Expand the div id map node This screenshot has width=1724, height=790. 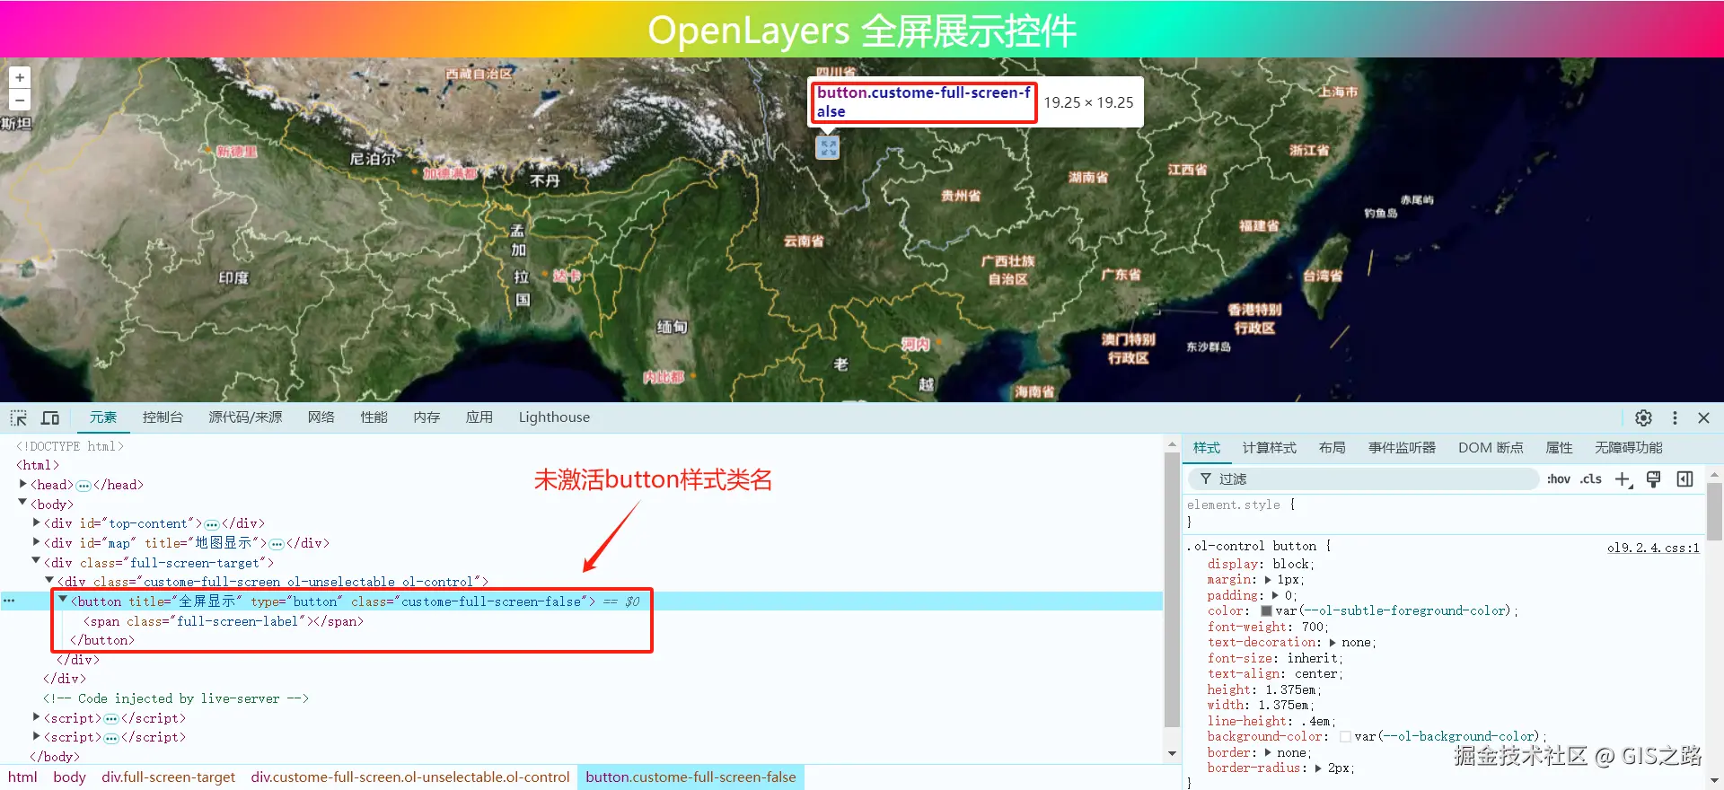point(37,542)
